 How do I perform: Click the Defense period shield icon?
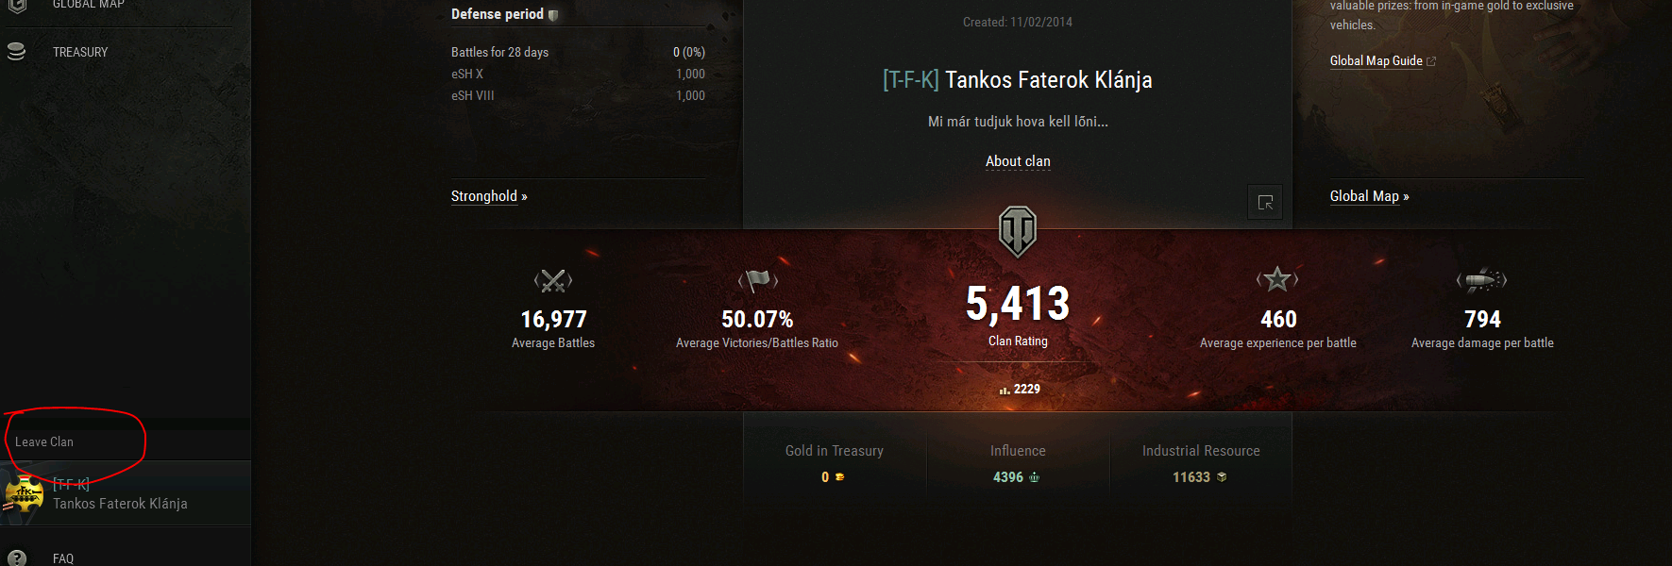(x=553, y=15)
